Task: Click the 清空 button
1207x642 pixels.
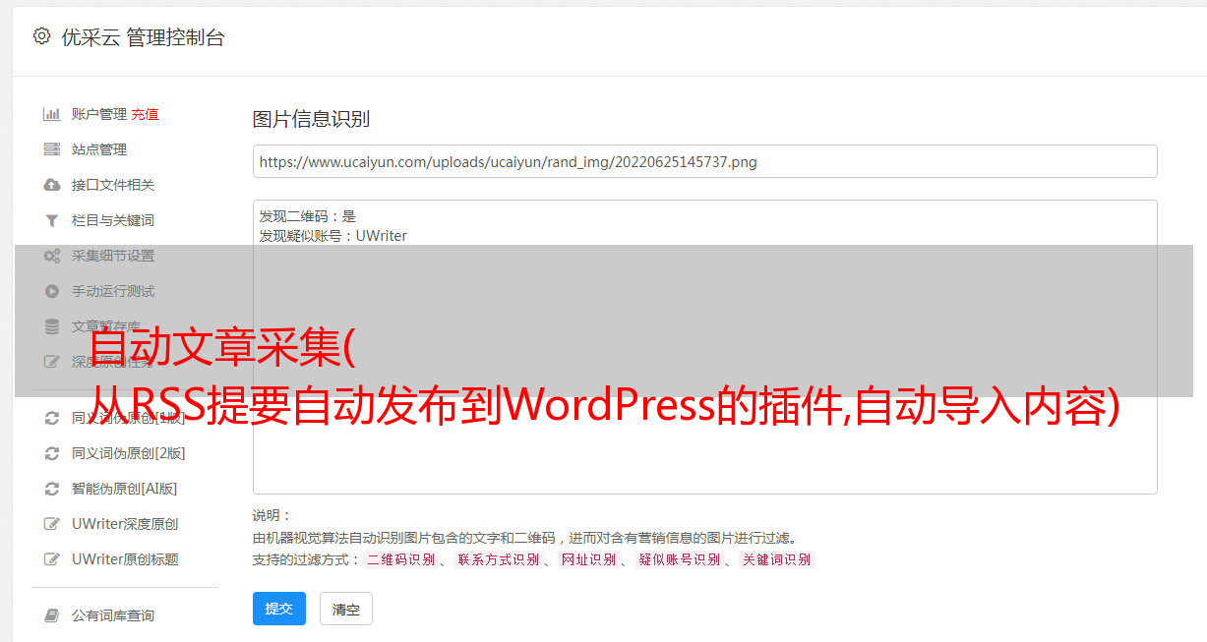Action: 346,609
